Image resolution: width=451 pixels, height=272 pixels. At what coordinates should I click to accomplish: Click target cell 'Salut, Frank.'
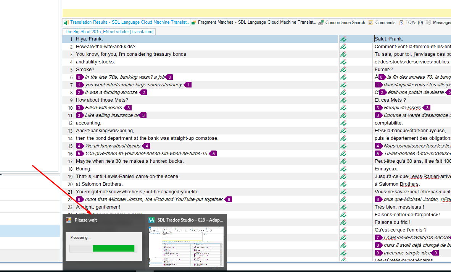point(412,39)
